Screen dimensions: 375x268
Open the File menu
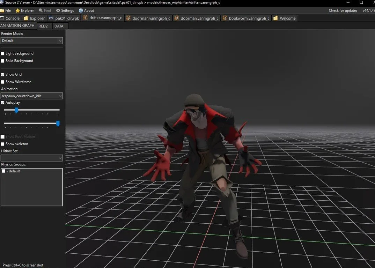6,10
